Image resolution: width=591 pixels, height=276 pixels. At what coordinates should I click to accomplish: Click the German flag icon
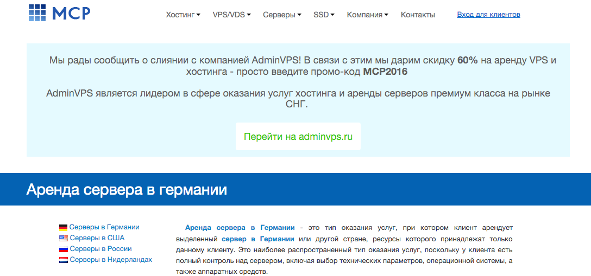click(64, 228)
